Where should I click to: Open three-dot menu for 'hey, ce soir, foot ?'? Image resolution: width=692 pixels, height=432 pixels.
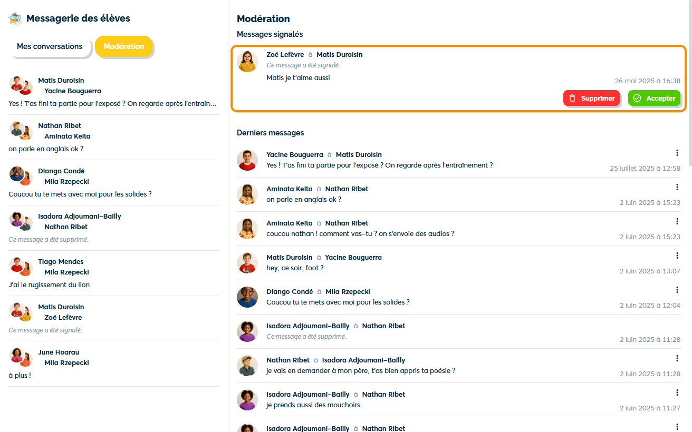click(x=677, y=256)
